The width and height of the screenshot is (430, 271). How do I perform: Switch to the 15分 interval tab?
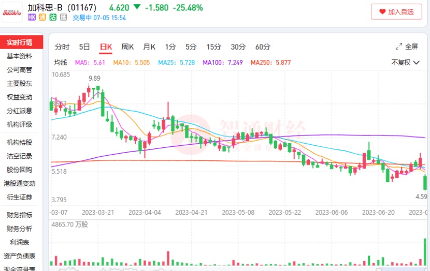pyautogui.click(x=214, y=47)
